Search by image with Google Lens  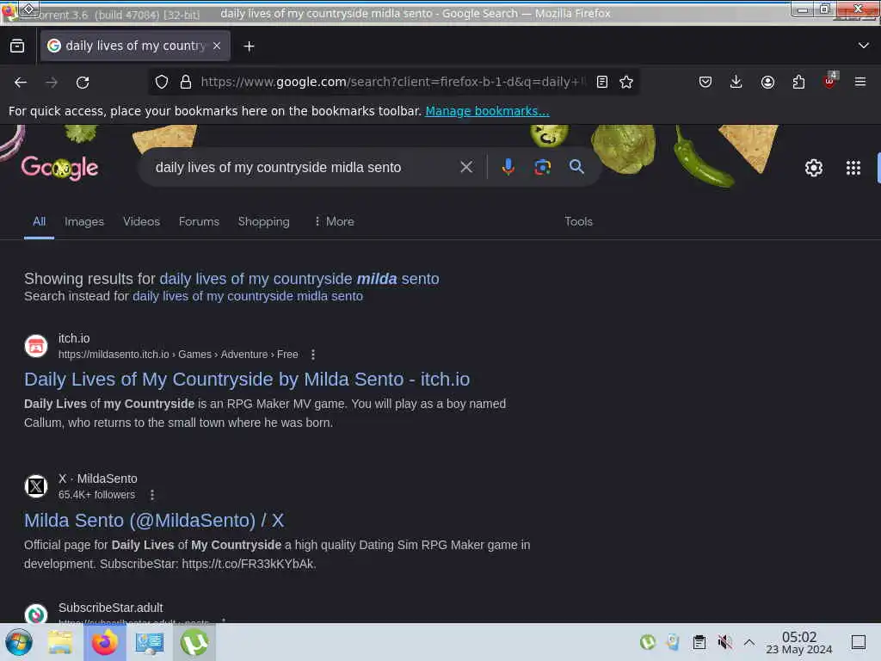(x=542, y=167)
